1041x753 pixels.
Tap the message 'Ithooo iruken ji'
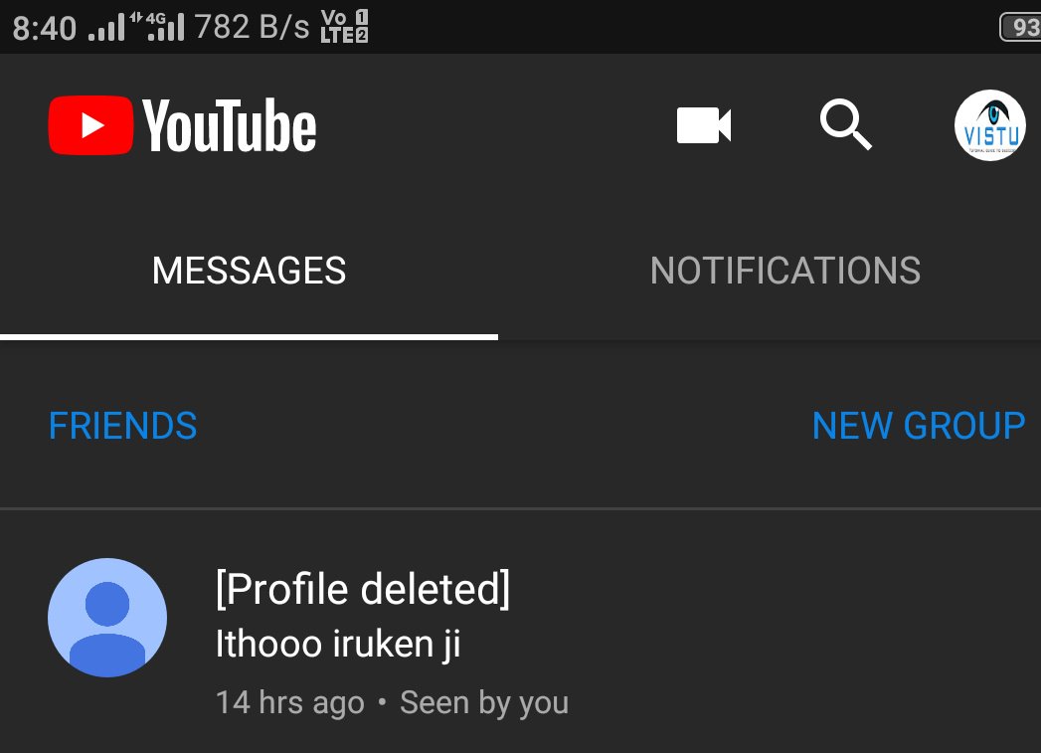coord(338,644)
